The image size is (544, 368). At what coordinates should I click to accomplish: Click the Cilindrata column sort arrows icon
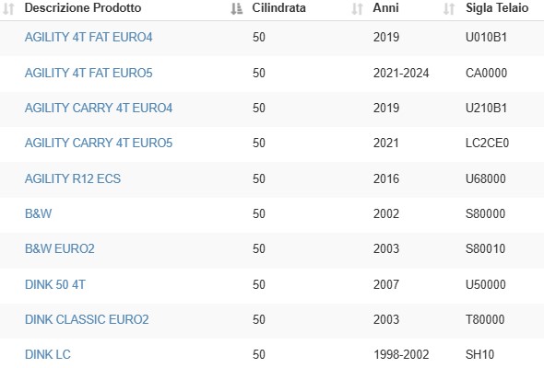tap(357, 8)
